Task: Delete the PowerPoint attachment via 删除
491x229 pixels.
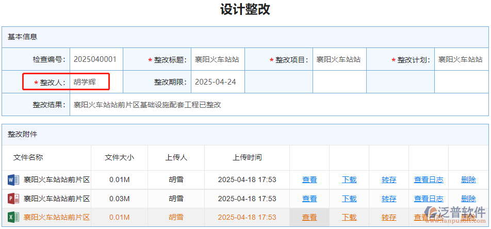Action: tap(468, 199)
